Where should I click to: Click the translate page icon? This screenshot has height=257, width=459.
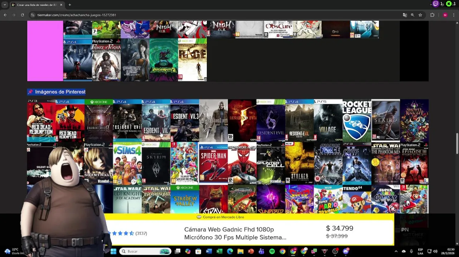405,15
